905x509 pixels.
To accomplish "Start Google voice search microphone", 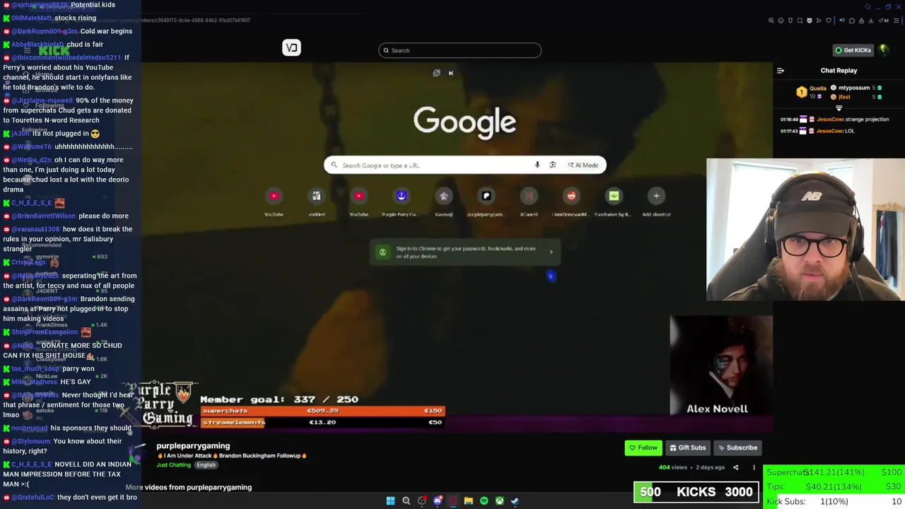I will point(537,165).
